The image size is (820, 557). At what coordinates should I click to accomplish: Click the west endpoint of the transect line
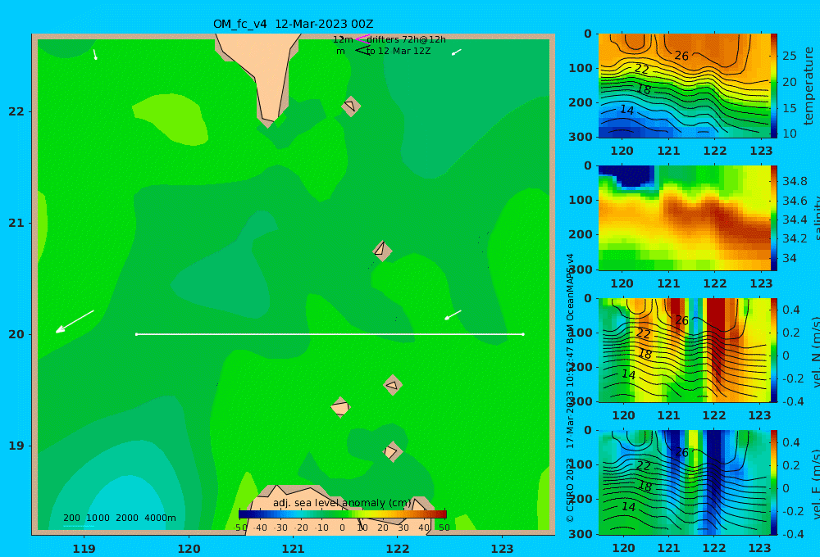click(x=136, y=334)
